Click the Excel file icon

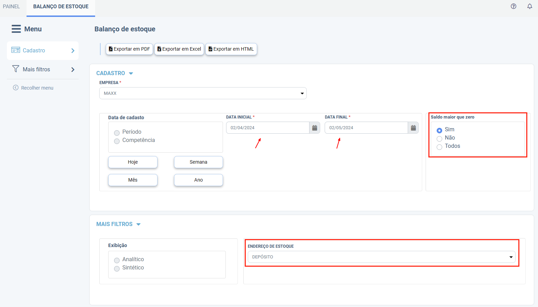click(159, 49)
